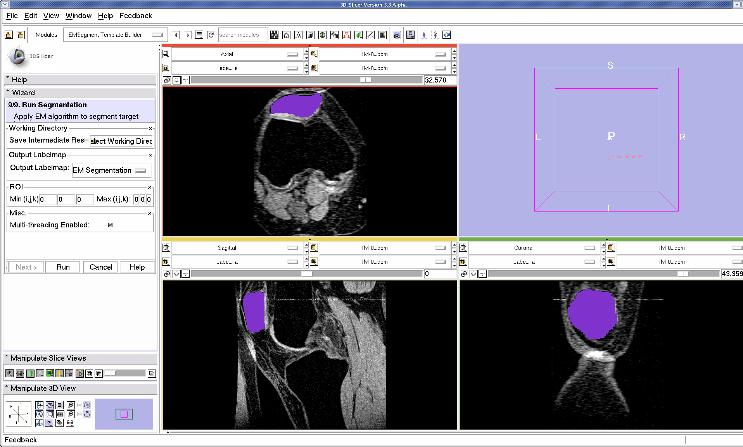Image resolution: width=743 pixels, height=447 pixels.
Task: Click the link slices icon in Axial viewer
Action: tap(166, 80)
